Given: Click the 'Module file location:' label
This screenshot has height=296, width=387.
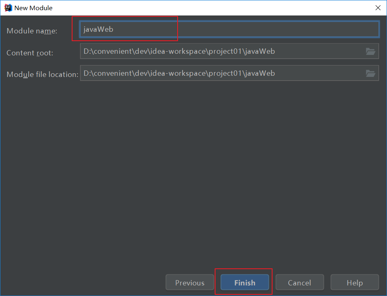Looking at the screenshot, I should point(42,74).
